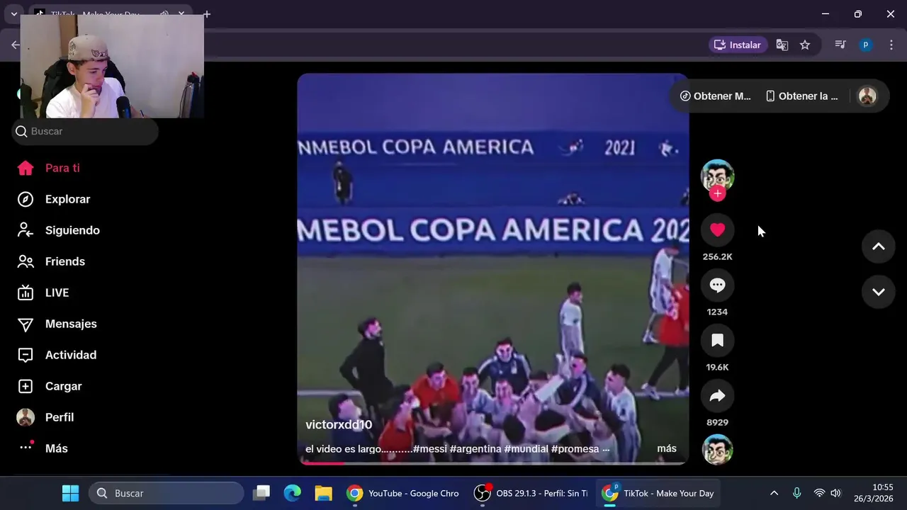907x510 pixels.
Task: Open Perfil from the sidebar
Action: (45, 417)
